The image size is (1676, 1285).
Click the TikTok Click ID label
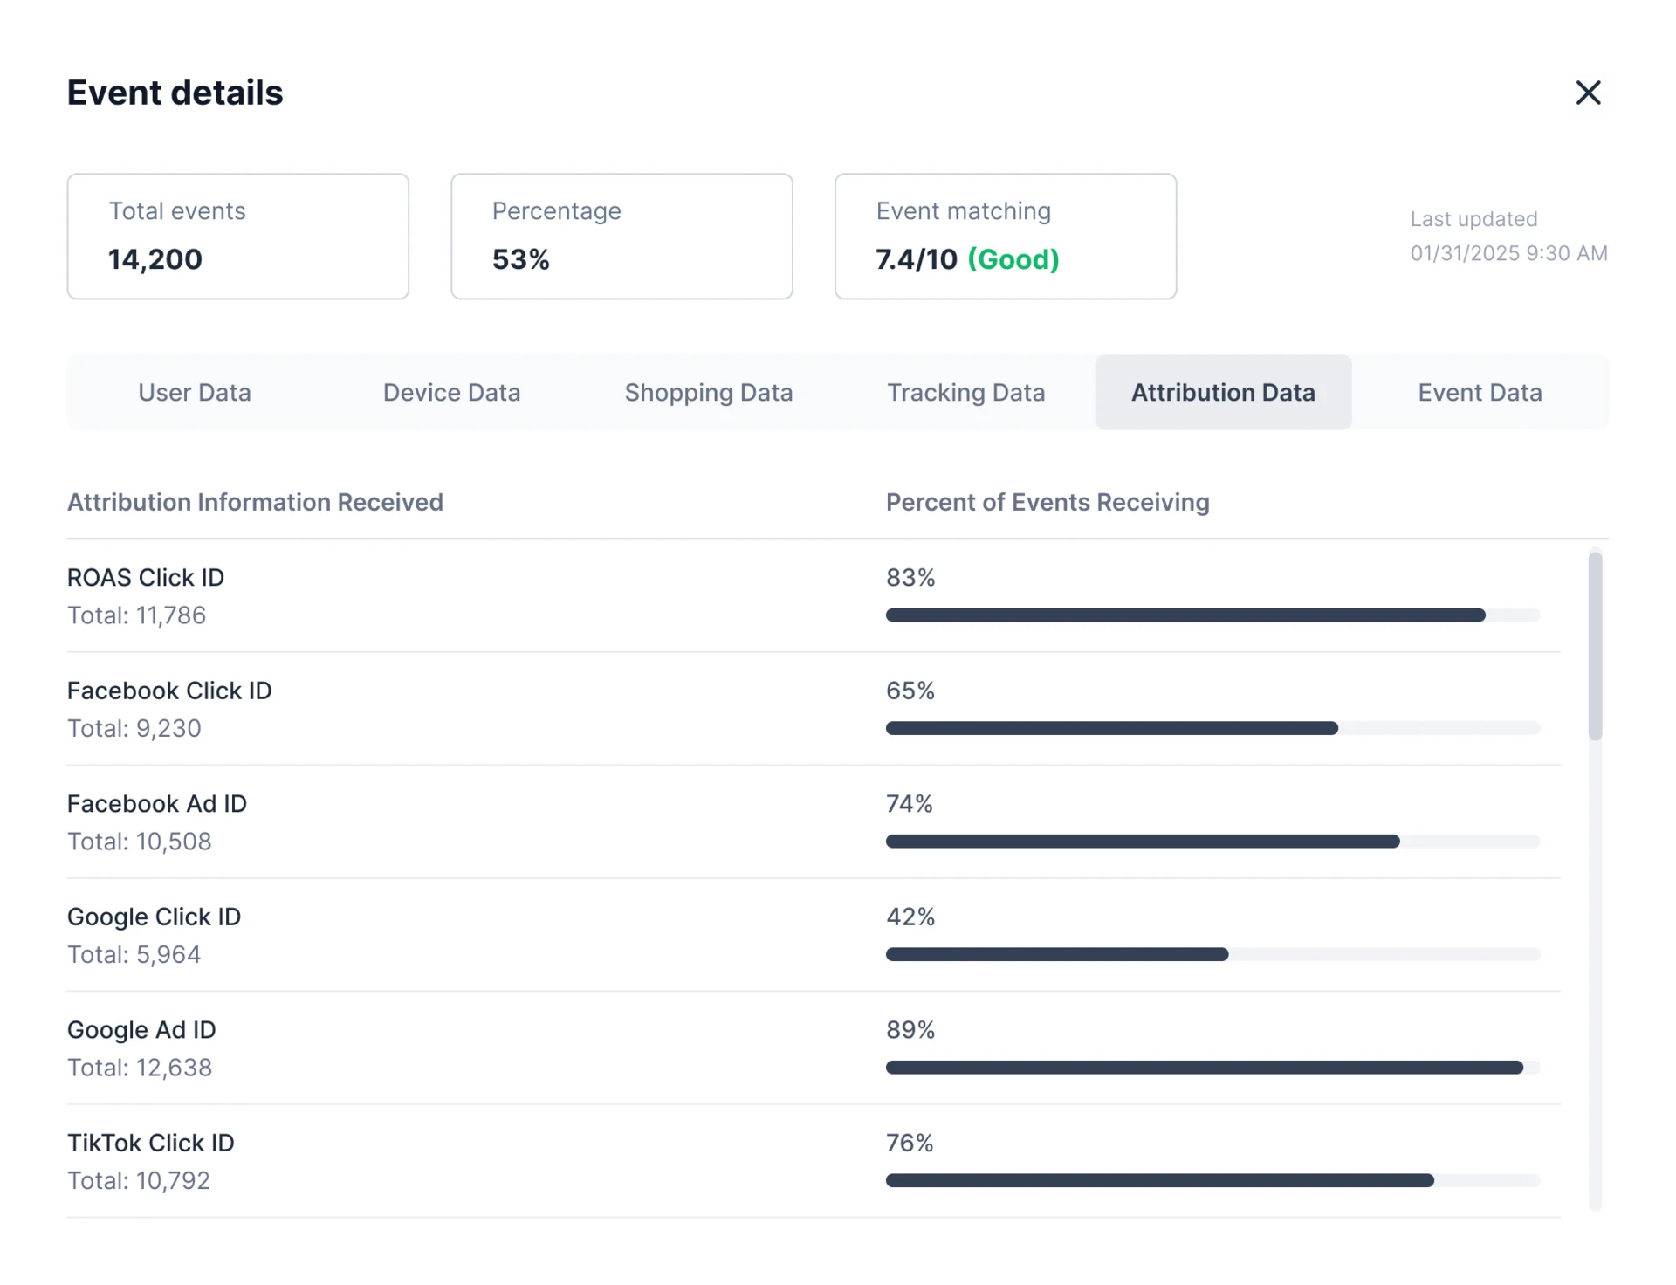point(151,1143)
